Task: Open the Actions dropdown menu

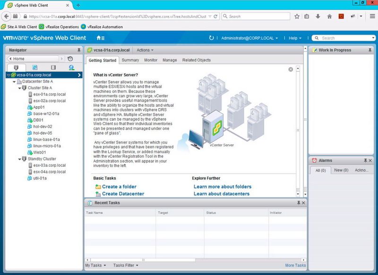Action: click(x=145, y=50)
